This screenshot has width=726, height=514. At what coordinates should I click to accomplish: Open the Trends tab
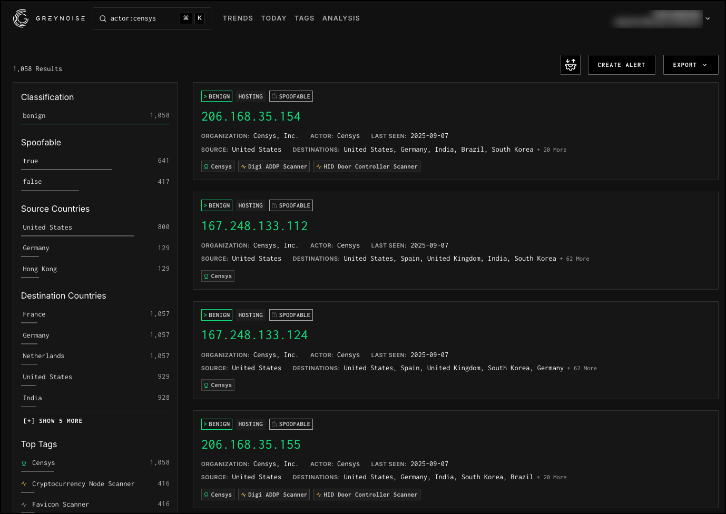[x=238, y=18]
